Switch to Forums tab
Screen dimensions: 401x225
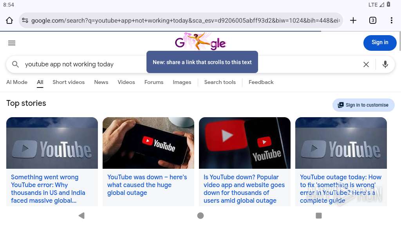(x=154, y=82)
